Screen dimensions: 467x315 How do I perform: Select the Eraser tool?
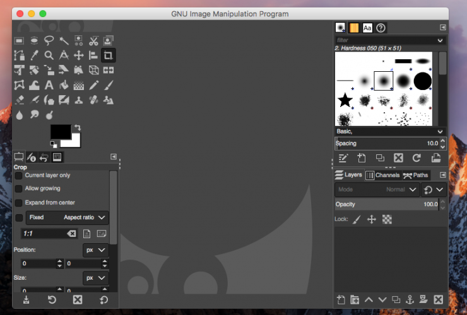point(19,100)
